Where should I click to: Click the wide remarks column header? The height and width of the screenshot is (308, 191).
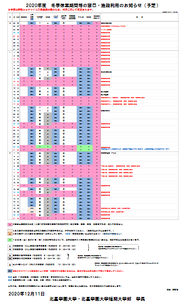139,17
